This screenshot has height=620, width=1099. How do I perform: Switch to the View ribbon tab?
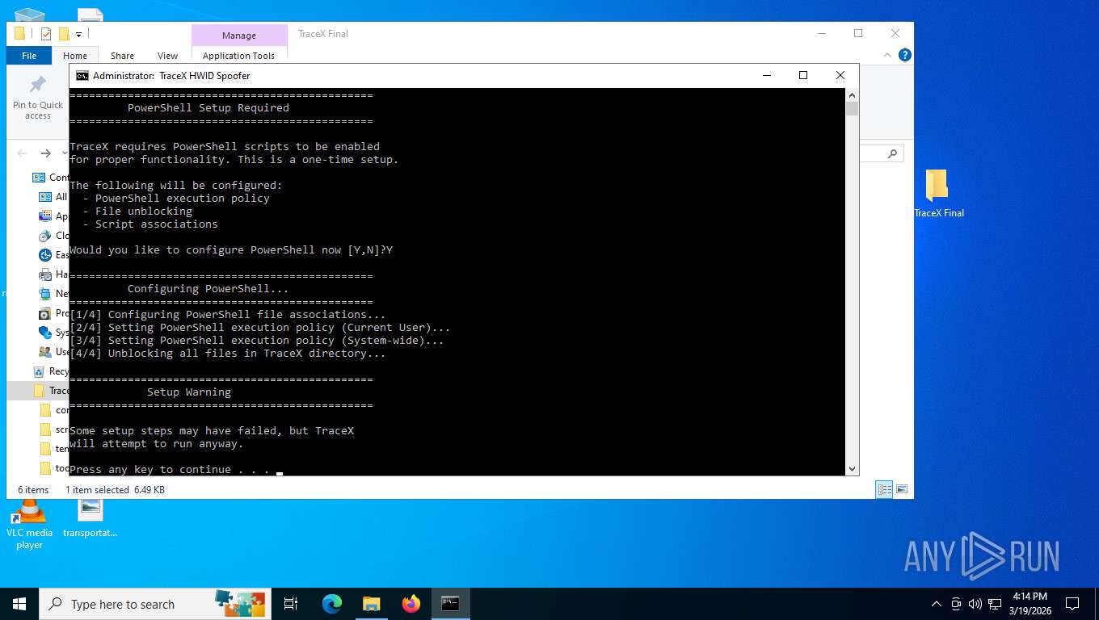[x=167, y=56]
